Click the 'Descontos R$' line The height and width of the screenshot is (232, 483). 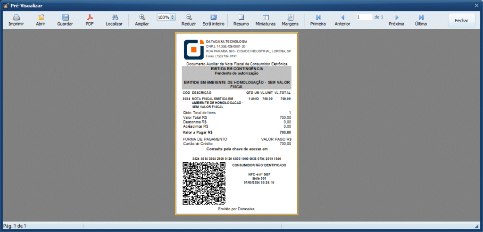click(237, 122)
